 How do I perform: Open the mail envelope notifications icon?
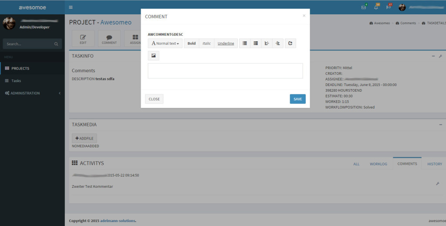tap(364, 7)
